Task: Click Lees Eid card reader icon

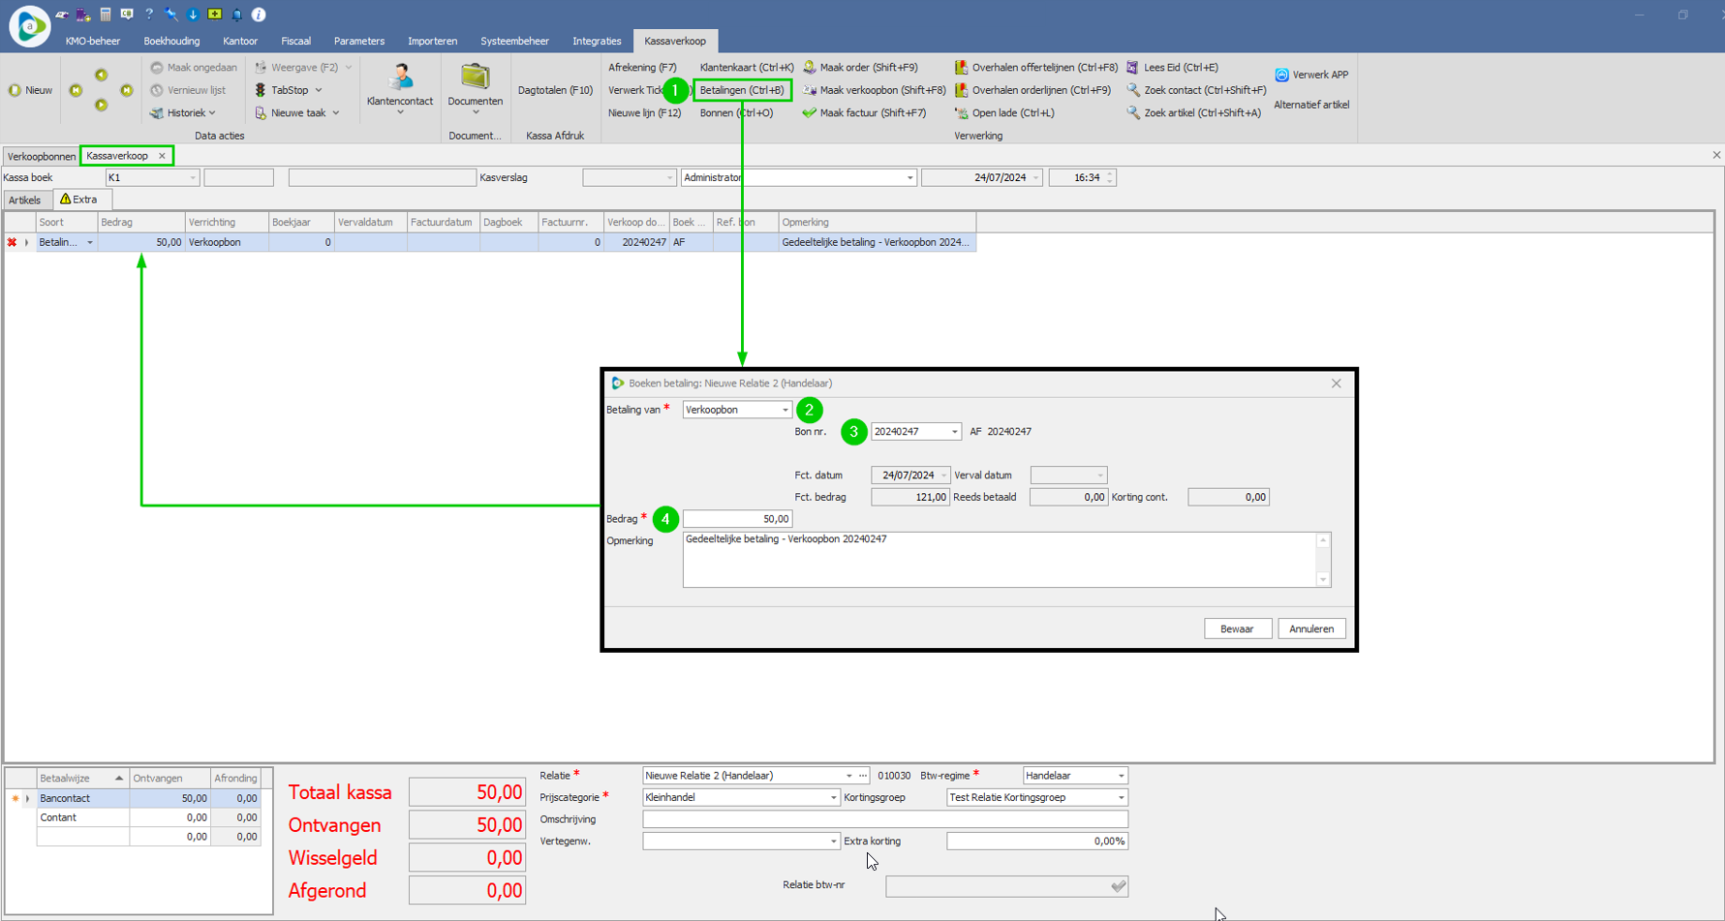Action: coord(1132,68)
